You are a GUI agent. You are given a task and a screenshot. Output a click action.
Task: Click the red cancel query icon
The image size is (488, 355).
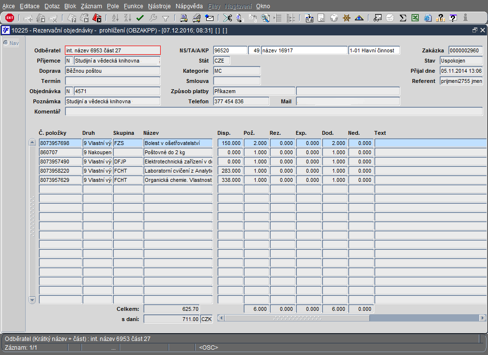(x=97, y=18)
